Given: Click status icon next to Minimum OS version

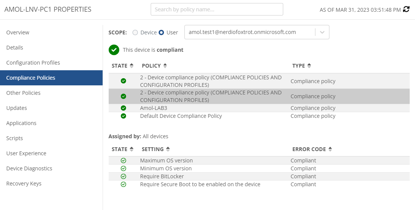Looking at the screenshot, I should click(123, 168).
